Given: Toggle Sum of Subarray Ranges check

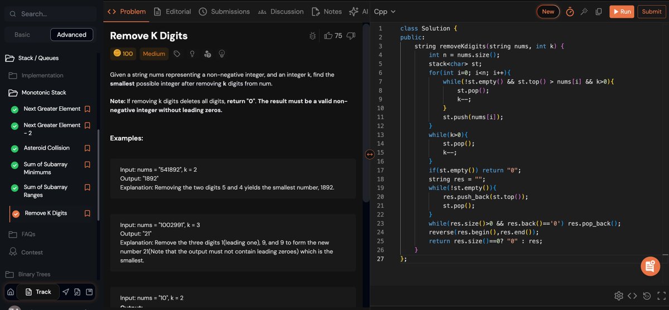Looking at the screenshot, I should pos(15,188).
